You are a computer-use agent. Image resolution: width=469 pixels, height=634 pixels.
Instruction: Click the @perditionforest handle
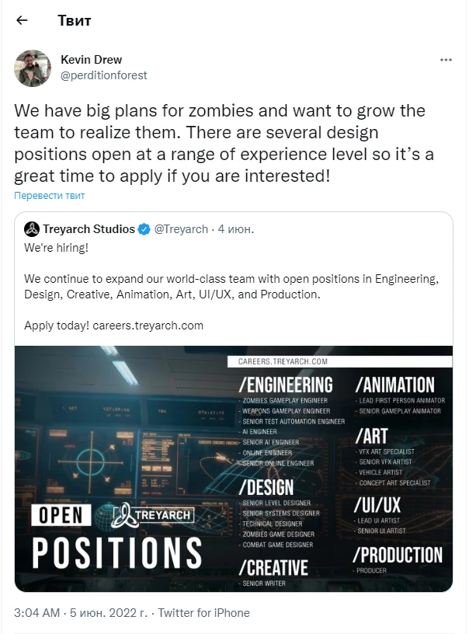(x=104, y=75)
